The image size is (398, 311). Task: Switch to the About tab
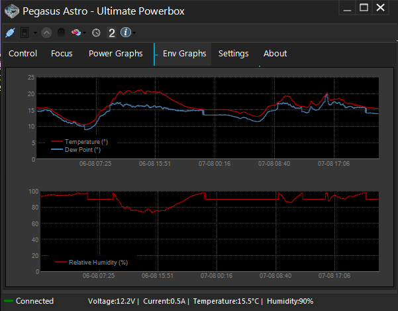pyautogui.click(x=275, y=54)
